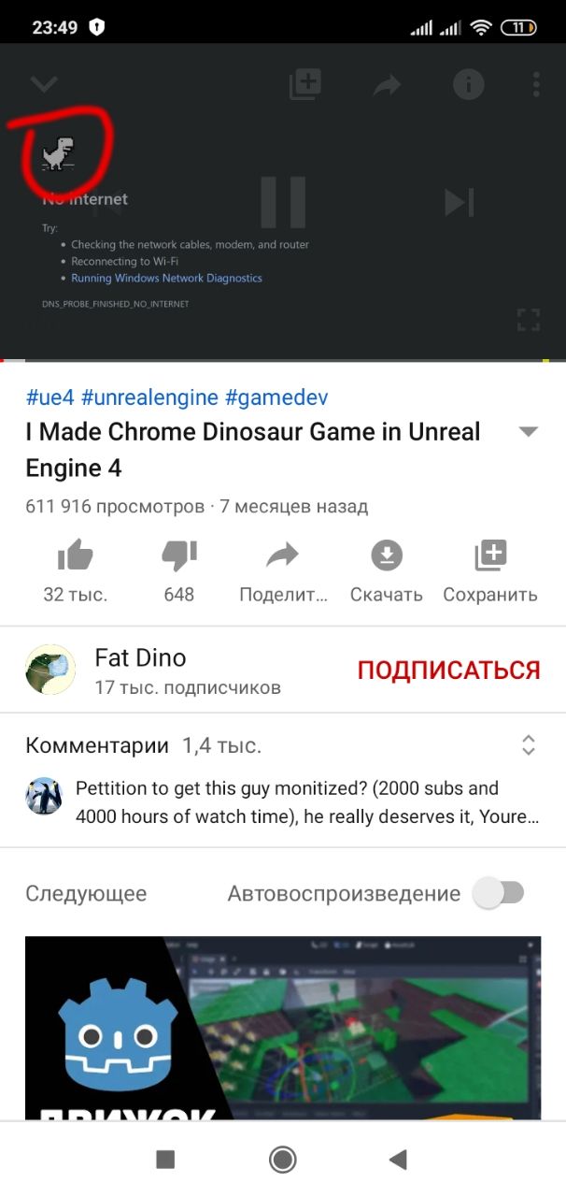
Task: Tap the #unrealengine hashtag
Action: point(149,397)
